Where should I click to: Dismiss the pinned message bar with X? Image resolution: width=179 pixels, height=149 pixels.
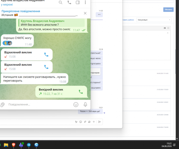coord(85,13)
